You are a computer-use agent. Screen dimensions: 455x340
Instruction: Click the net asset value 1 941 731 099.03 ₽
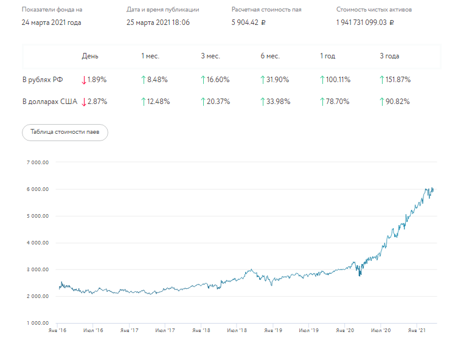tap(365, 23)
